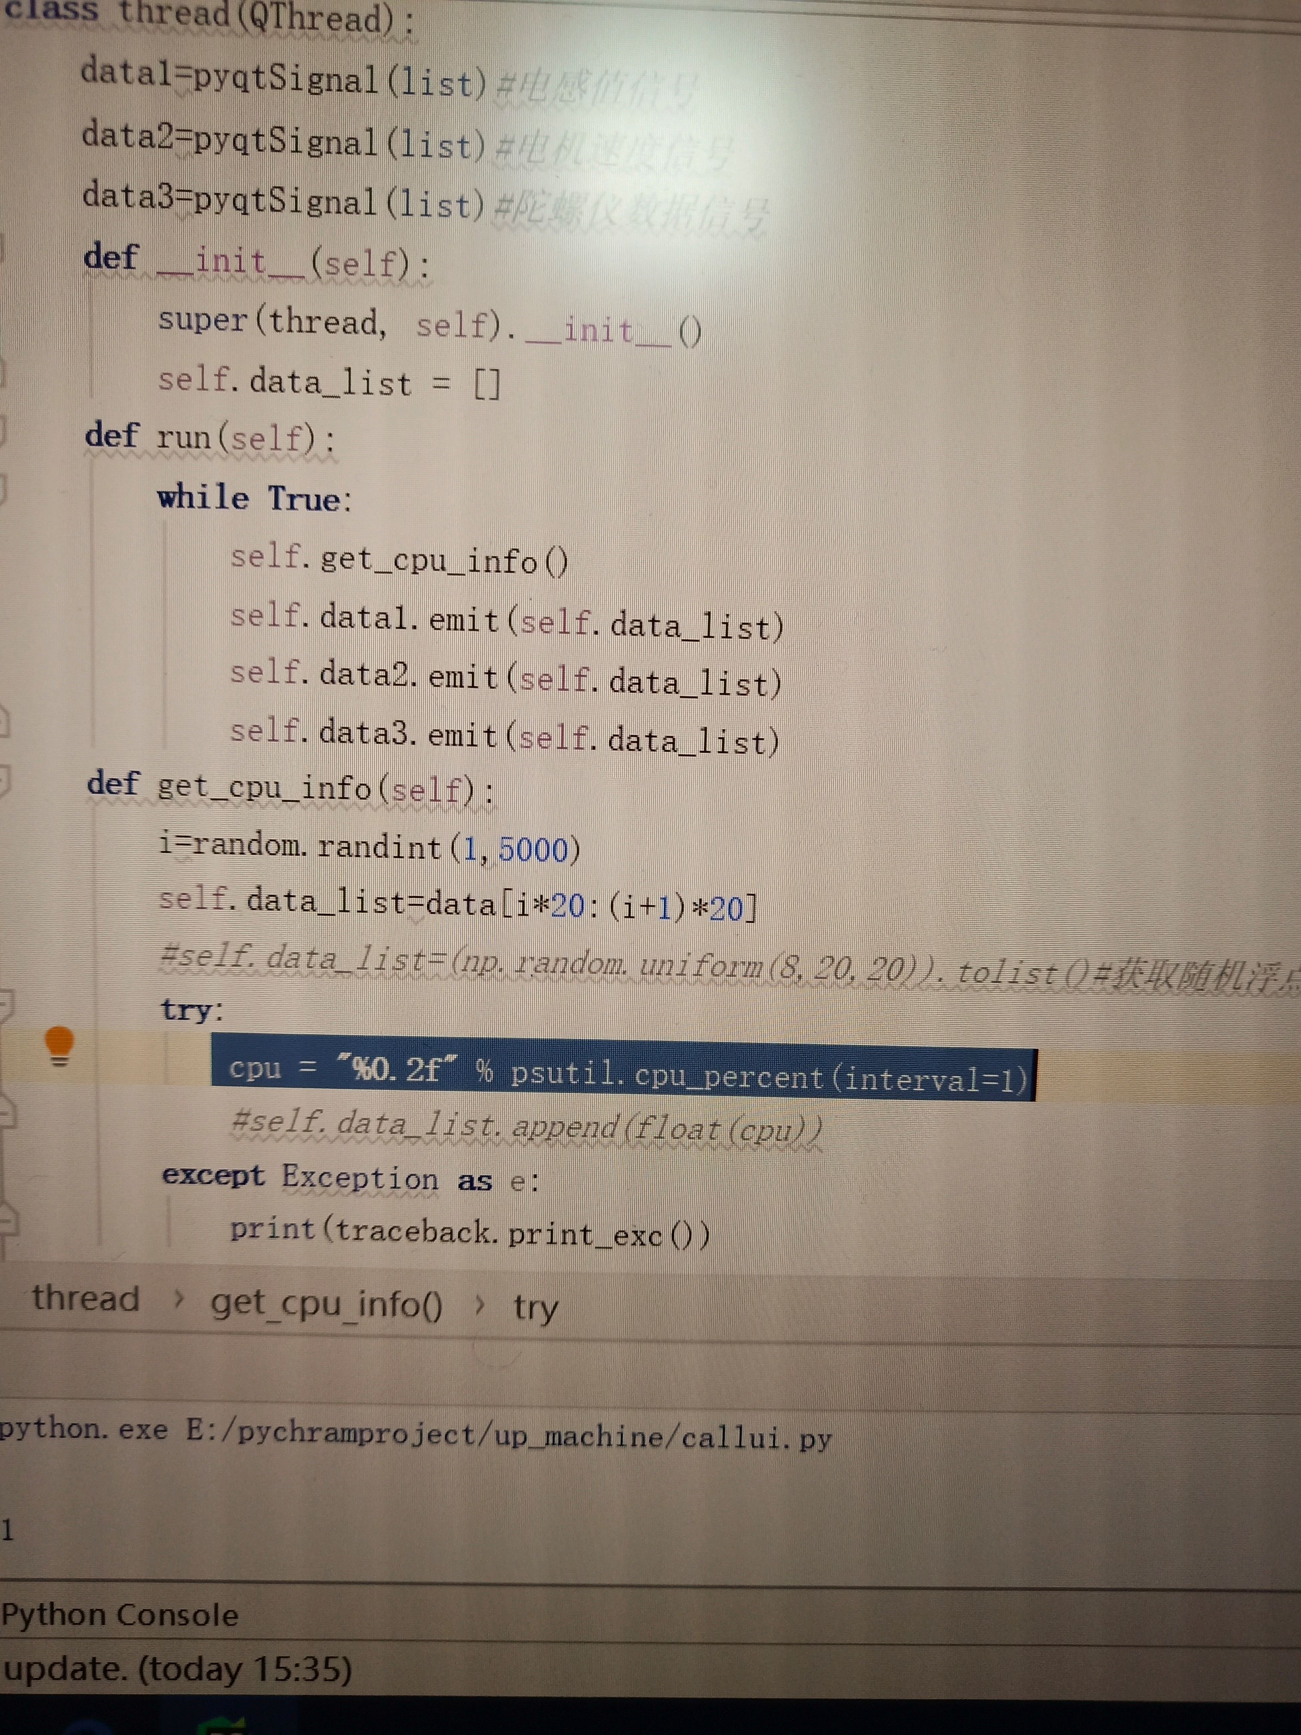Click 'def get_cpu_info(self):' definition line
The width and height of the screenshot is (1301, 1735).
(291, 787)
